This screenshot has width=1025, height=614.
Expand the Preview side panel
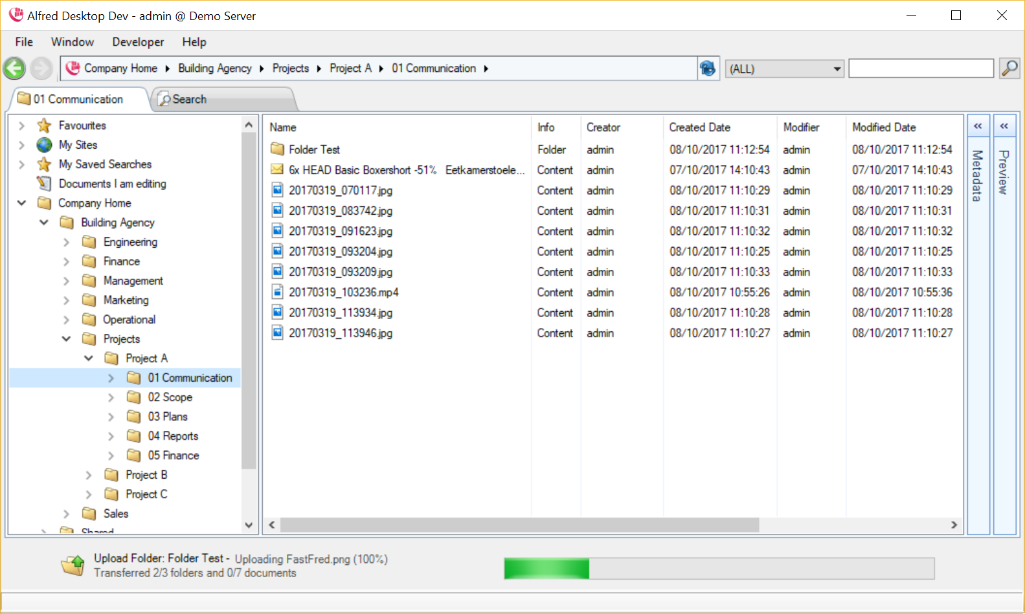pyautogui.click(x=1004, y=126)
